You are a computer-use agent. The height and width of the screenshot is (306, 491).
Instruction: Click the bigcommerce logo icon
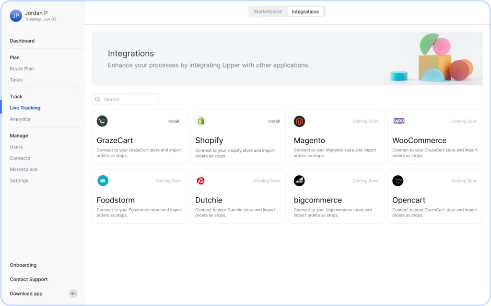pyautogui.click(x=299, y=181)
